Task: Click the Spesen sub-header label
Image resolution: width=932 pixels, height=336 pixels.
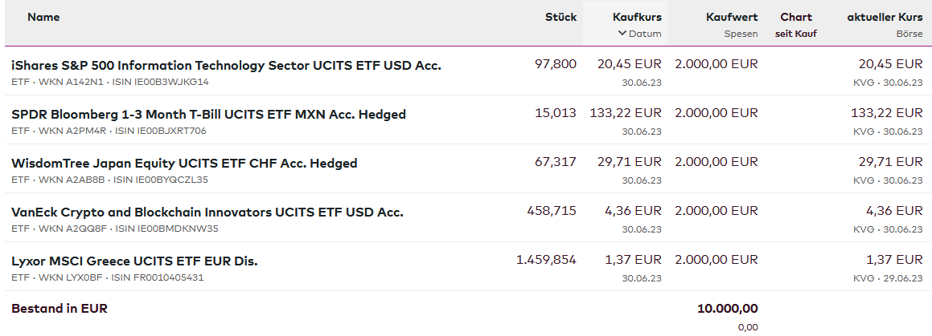Action: (741, 34)
